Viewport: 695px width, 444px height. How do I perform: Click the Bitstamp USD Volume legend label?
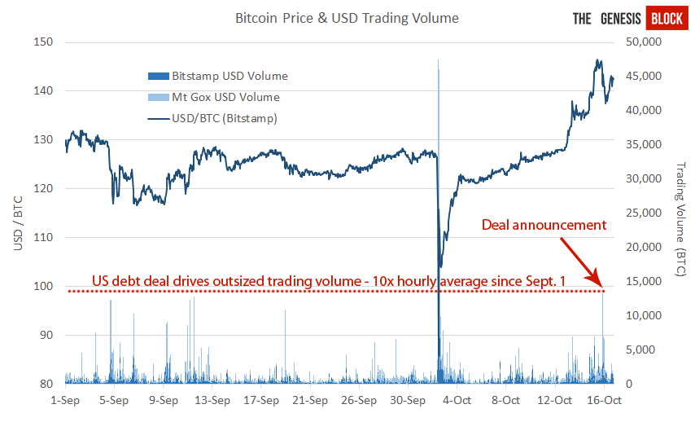coord(230,77)
